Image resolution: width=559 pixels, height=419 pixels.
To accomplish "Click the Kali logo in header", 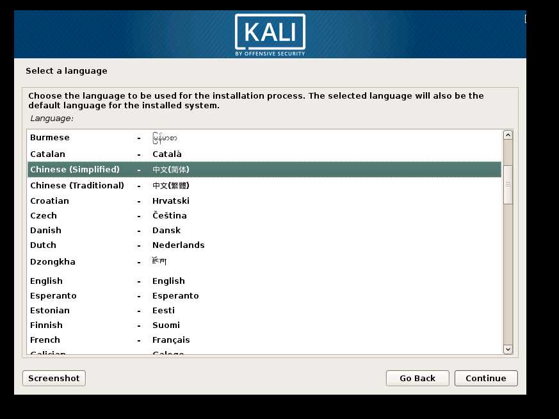I will (x=270, y=35).
